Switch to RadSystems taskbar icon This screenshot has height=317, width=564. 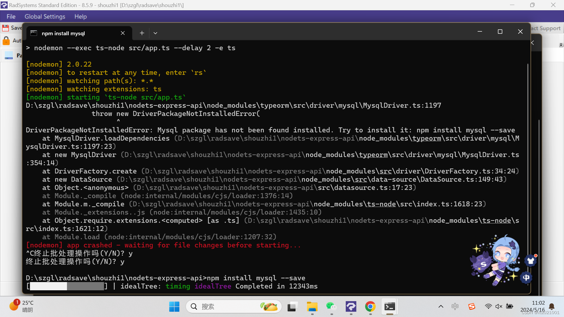click(x=351, y=307)
